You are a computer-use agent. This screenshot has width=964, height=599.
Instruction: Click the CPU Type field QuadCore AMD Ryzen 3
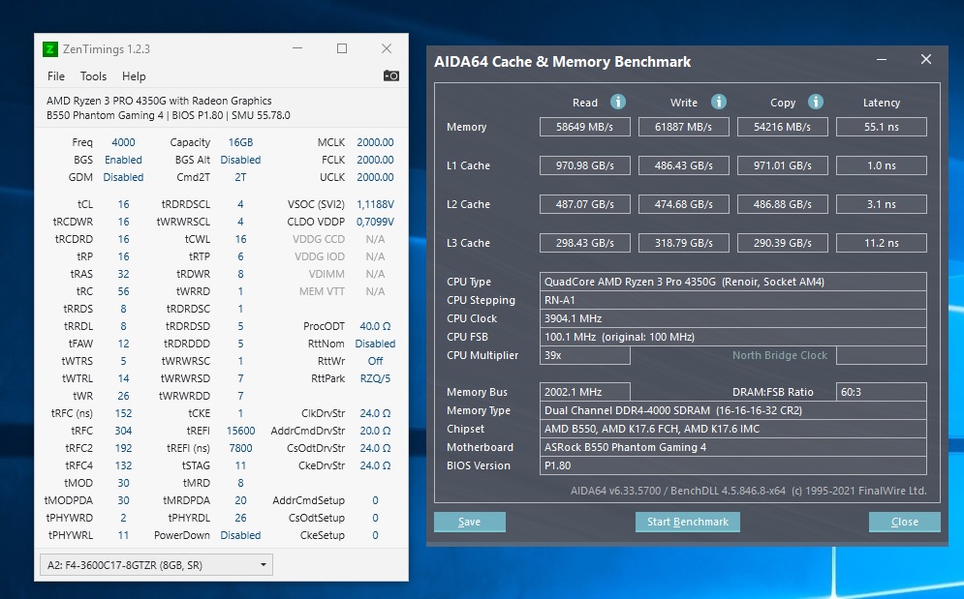point(732,282)
